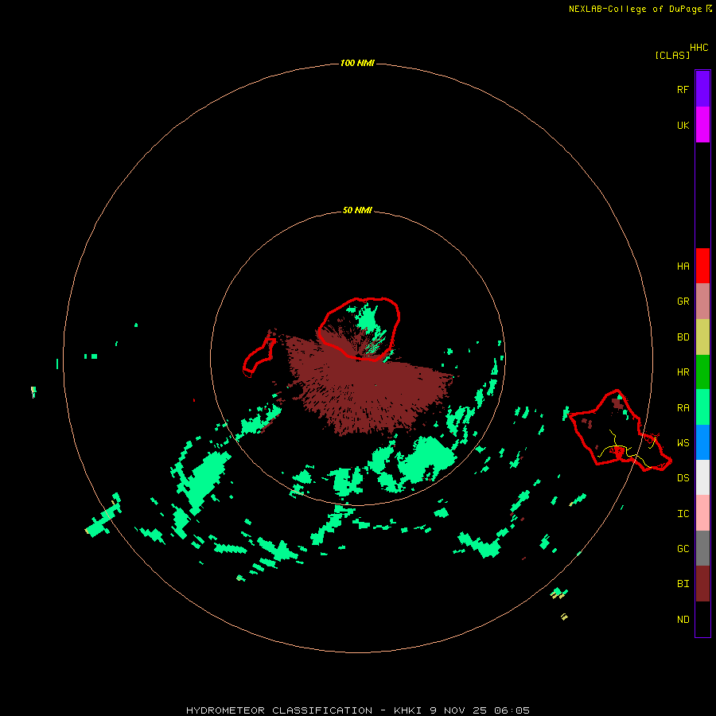
Task: Click the HA red legend swatch
Action: tap(702, 266)
